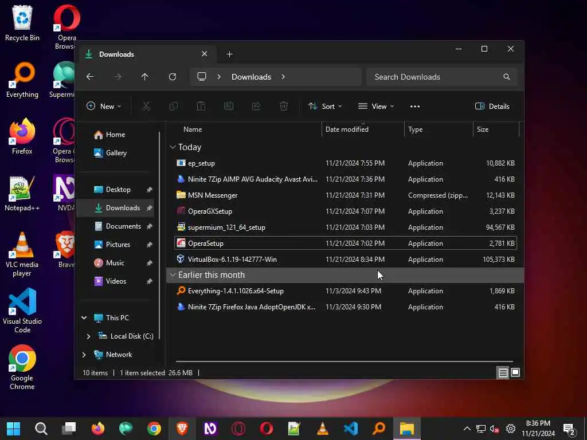587x440 pixels.
Task: Open the Sort dropdown
Action: (325, 106)
